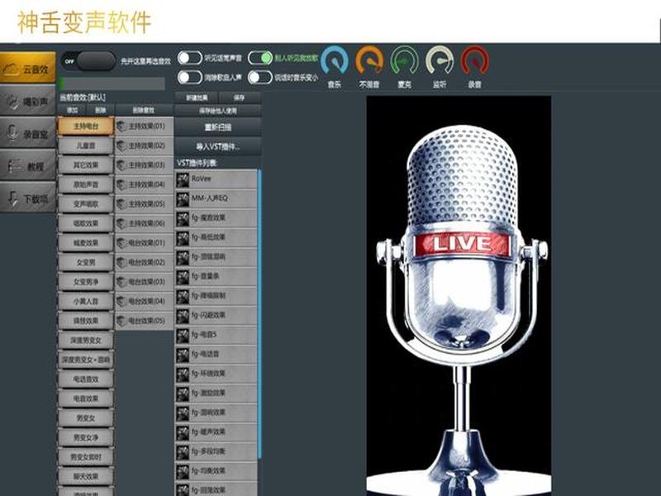Adjust the 麦克 microphone knob icon
661x496 pixels.
click(402, 60)
